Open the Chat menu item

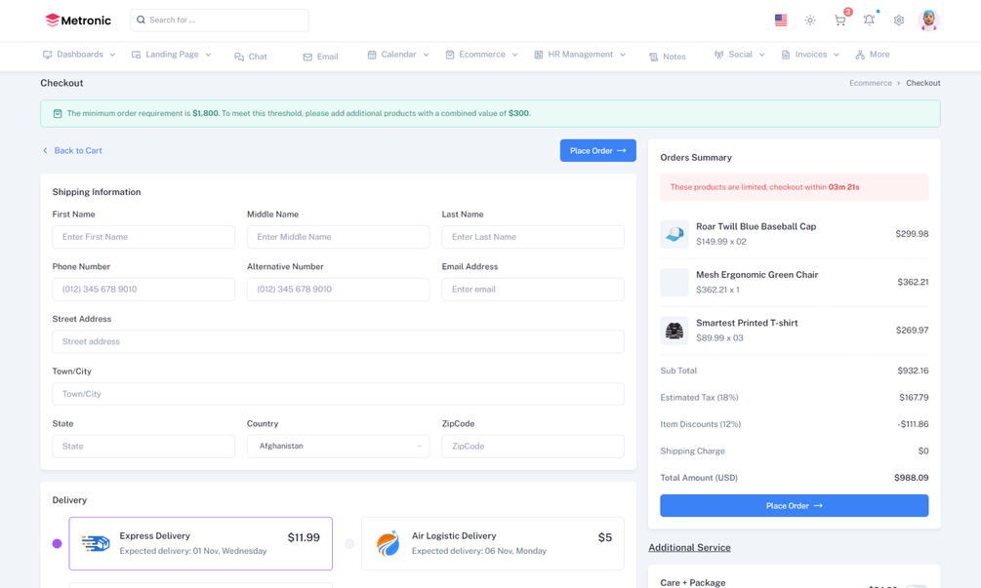pos(251,57)
